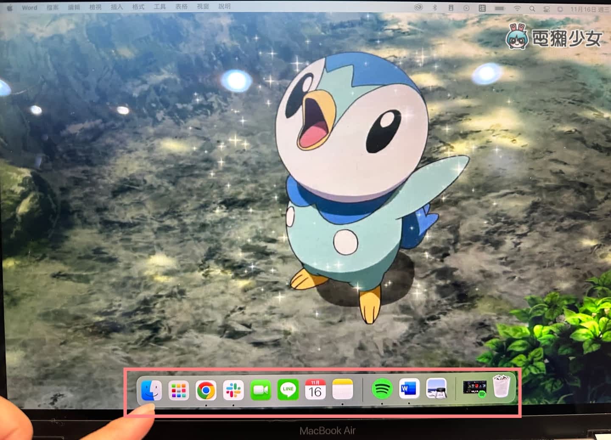Show battery status in menu bar

point(499,8)
